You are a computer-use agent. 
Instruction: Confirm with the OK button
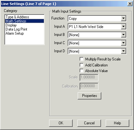pyautogui.click(x=61, y=123)
